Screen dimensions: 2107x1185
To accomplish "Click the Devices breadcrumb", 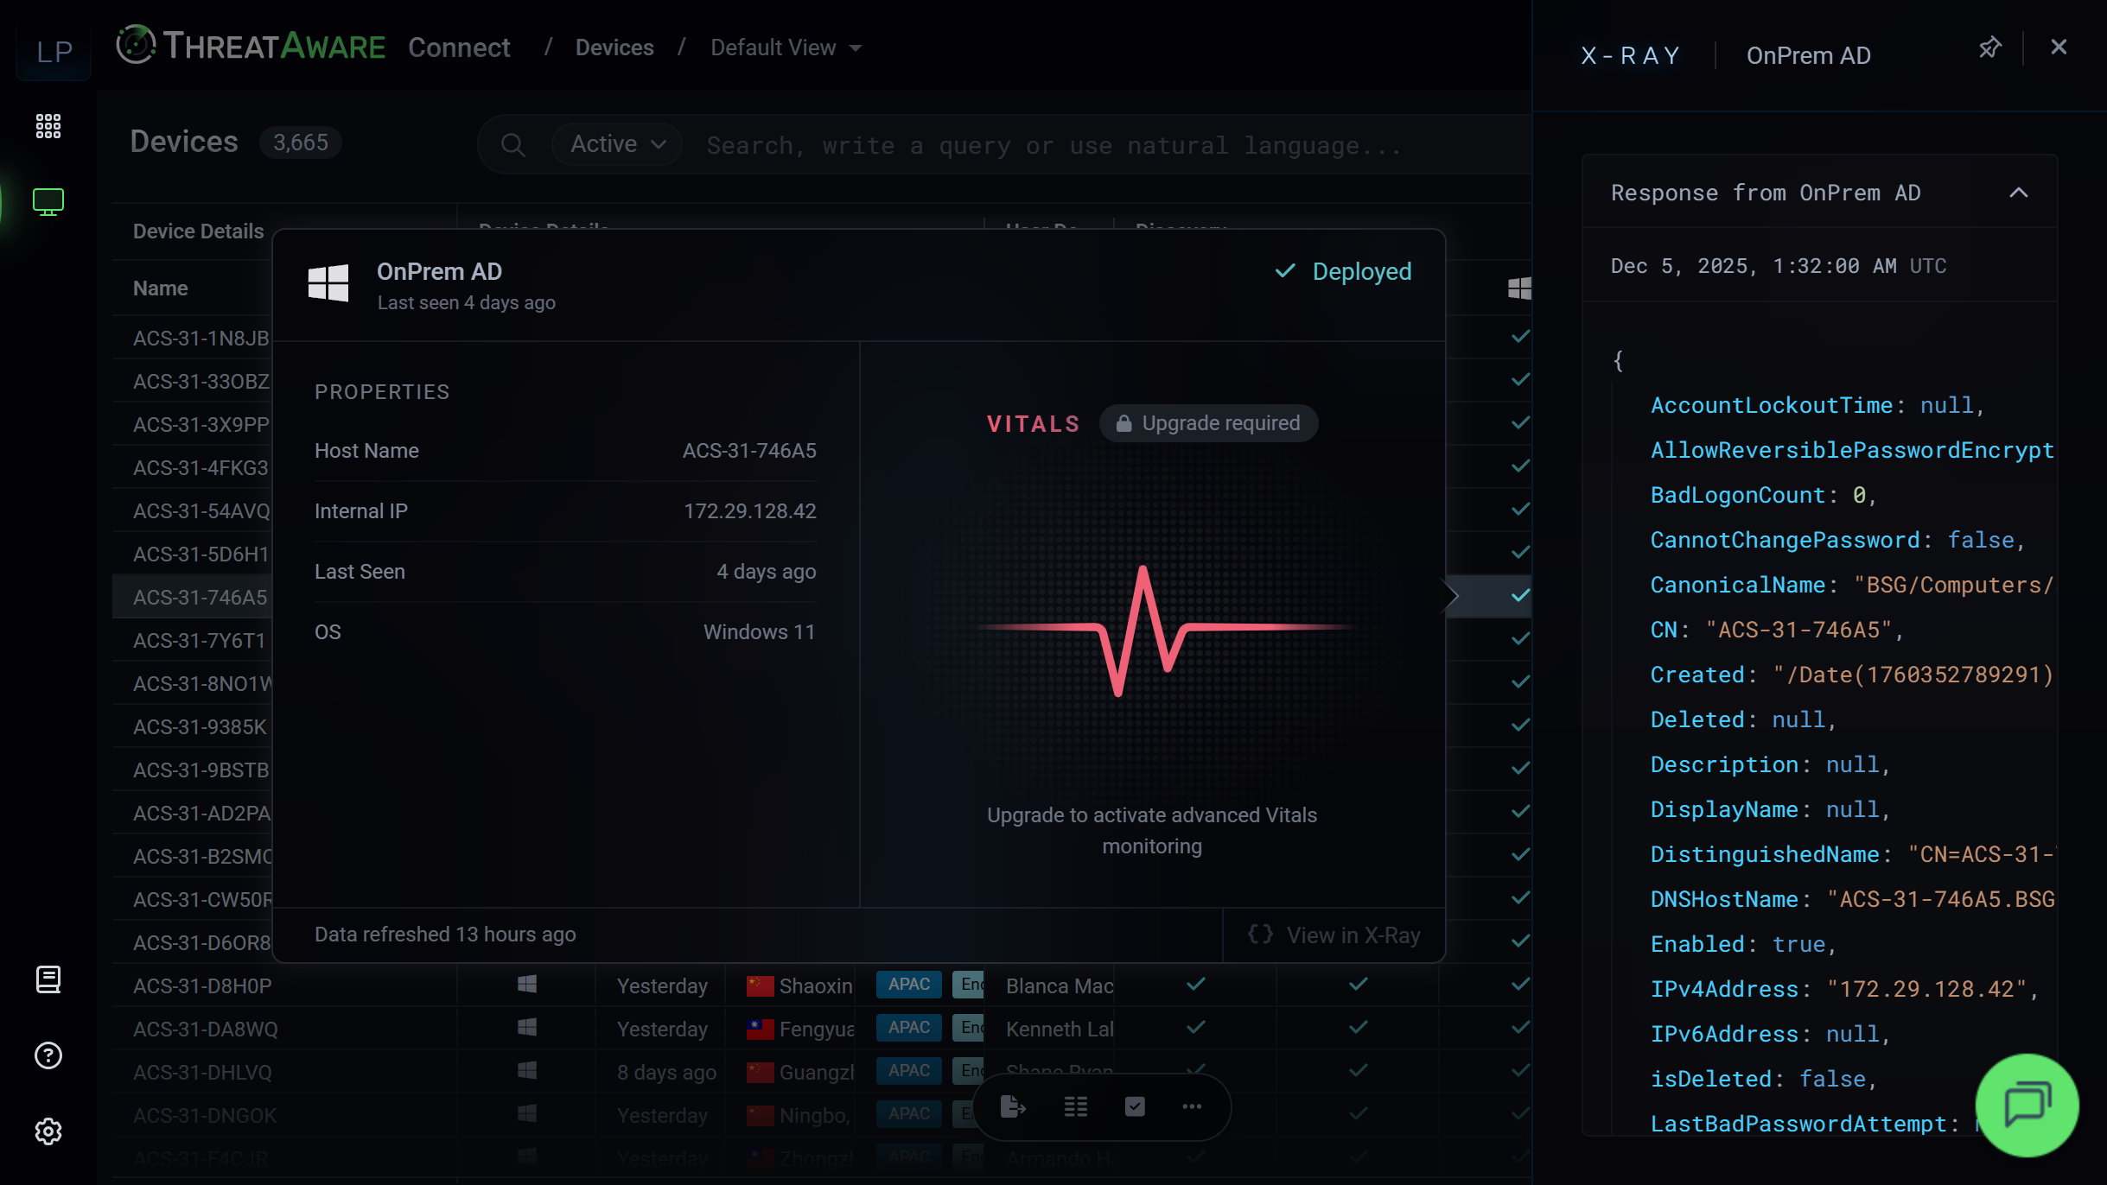I will click(614, 48).
